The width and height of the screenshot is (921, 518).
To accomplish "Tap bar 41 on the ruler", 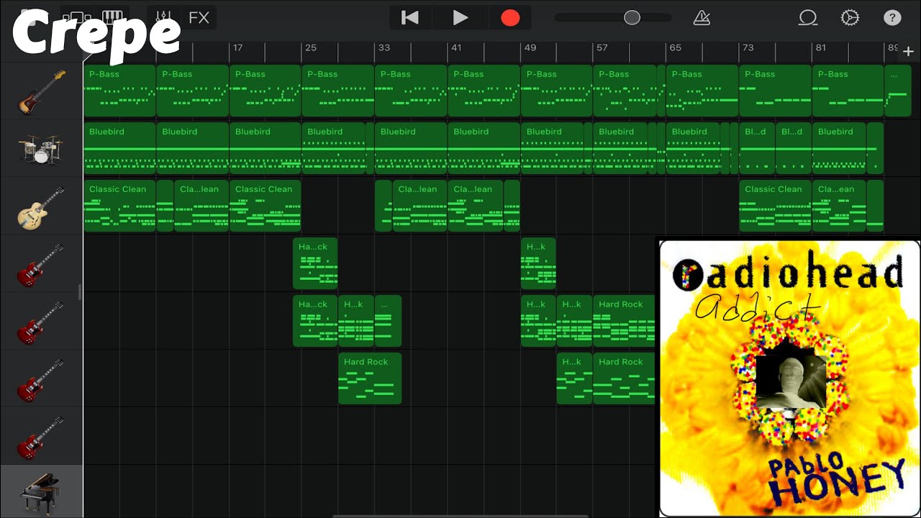I will (456, 48).
